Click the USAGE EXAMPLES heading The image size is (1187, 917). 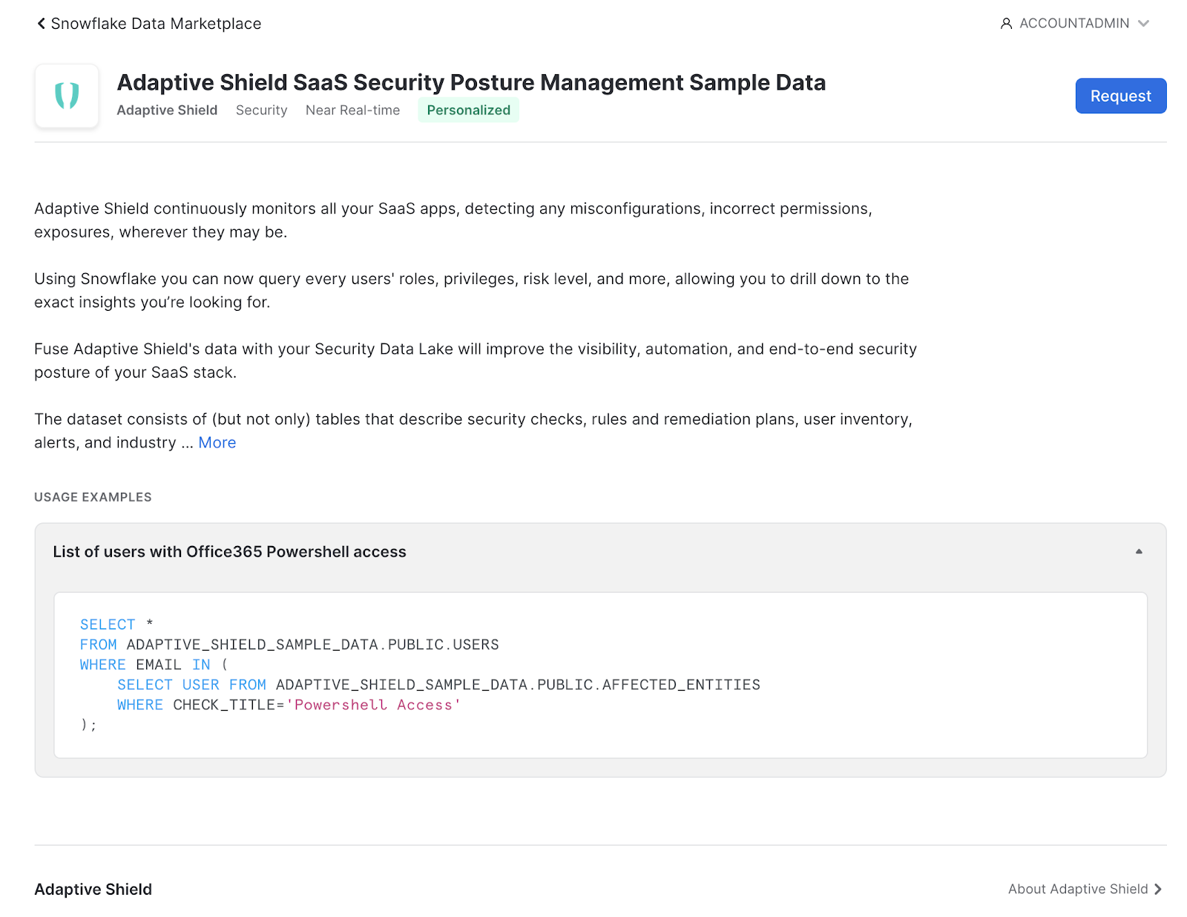pyautogui.click(x=93, y=497)
